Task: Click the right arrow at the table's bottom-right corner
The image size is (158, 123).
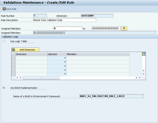Action: [140, 78]
